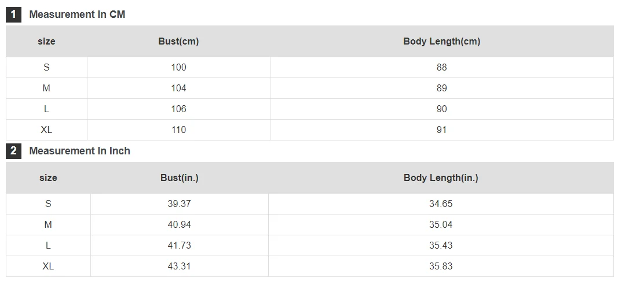This screenshot has width=618, height=281.
Task: Click the bust value 104
Action: [178, 88]
